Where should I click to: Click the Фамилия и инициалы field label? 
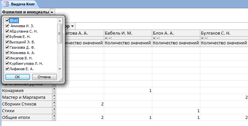point(26,12)
